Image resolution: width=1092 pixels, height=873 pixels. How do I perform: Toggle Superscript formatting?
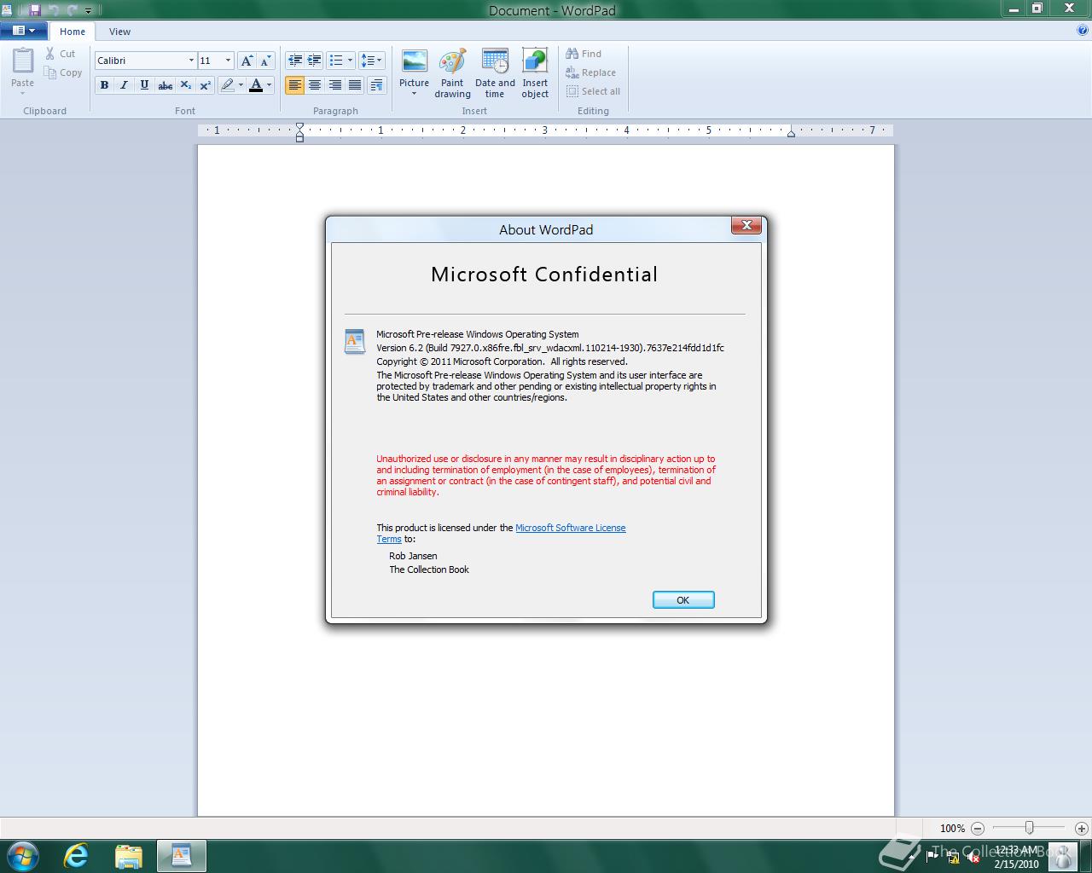(205, 84)
